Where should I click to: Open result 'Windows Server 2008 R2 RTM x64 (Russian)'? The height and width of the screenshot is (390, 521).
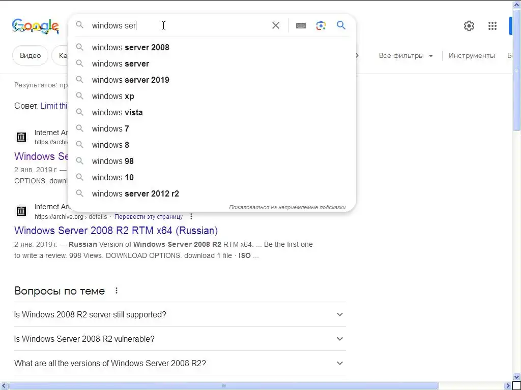tap(116, 231)
